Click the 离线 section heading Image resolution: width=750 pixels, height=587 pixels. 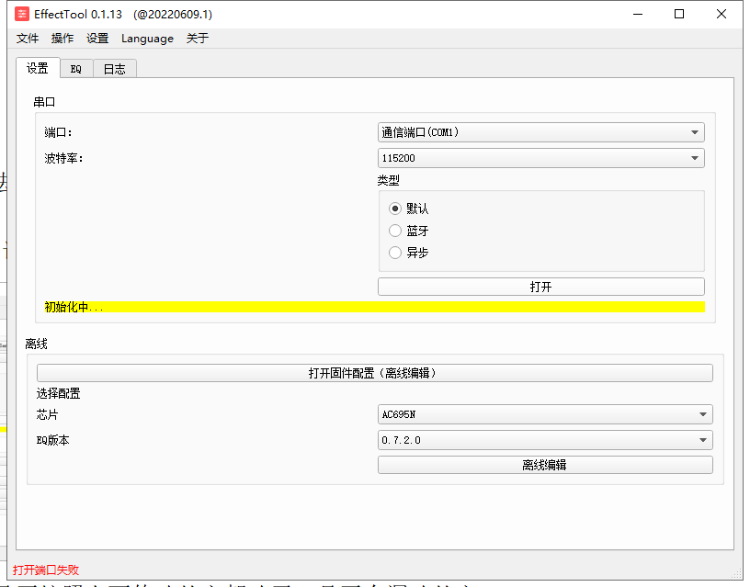[x=37, y=344]
